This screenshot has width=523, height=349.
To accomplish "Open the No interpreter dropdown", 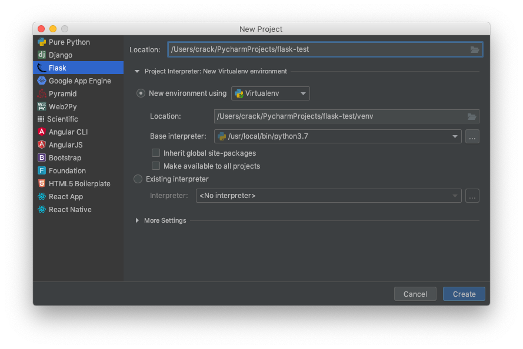I will [328, 196].
